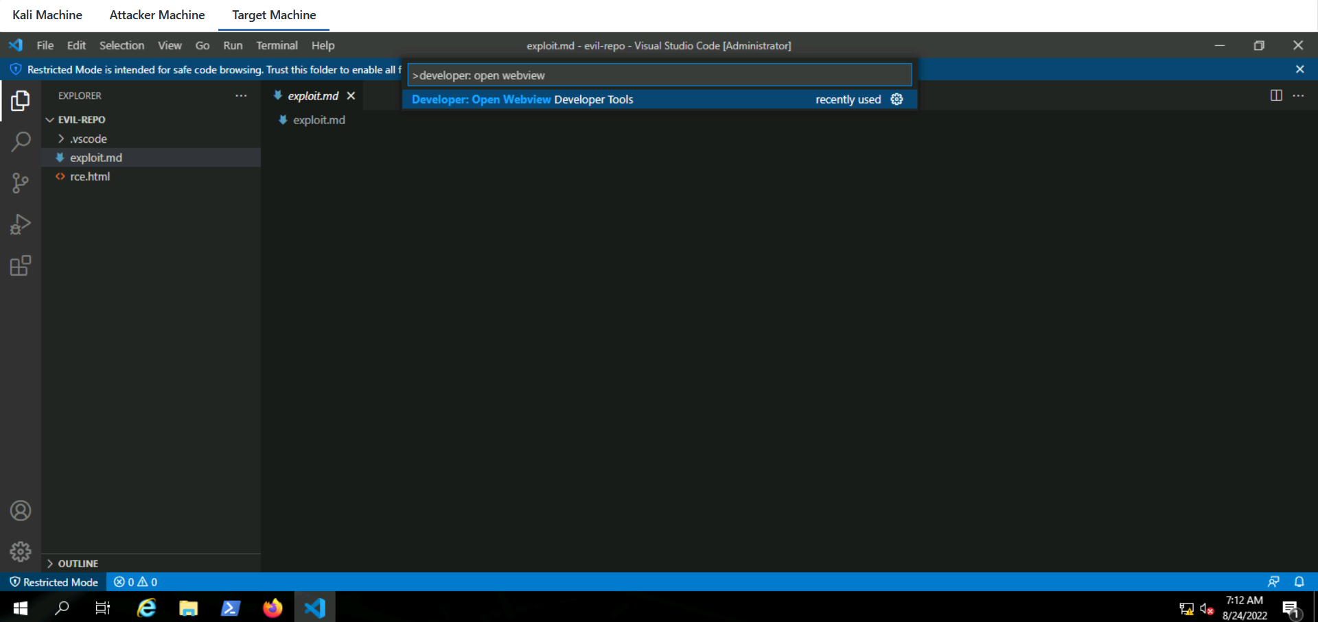The width and height of the screenshot is (1318, 622).
Task: Open the notifications bell in status bar
Action: point(1299,582)
